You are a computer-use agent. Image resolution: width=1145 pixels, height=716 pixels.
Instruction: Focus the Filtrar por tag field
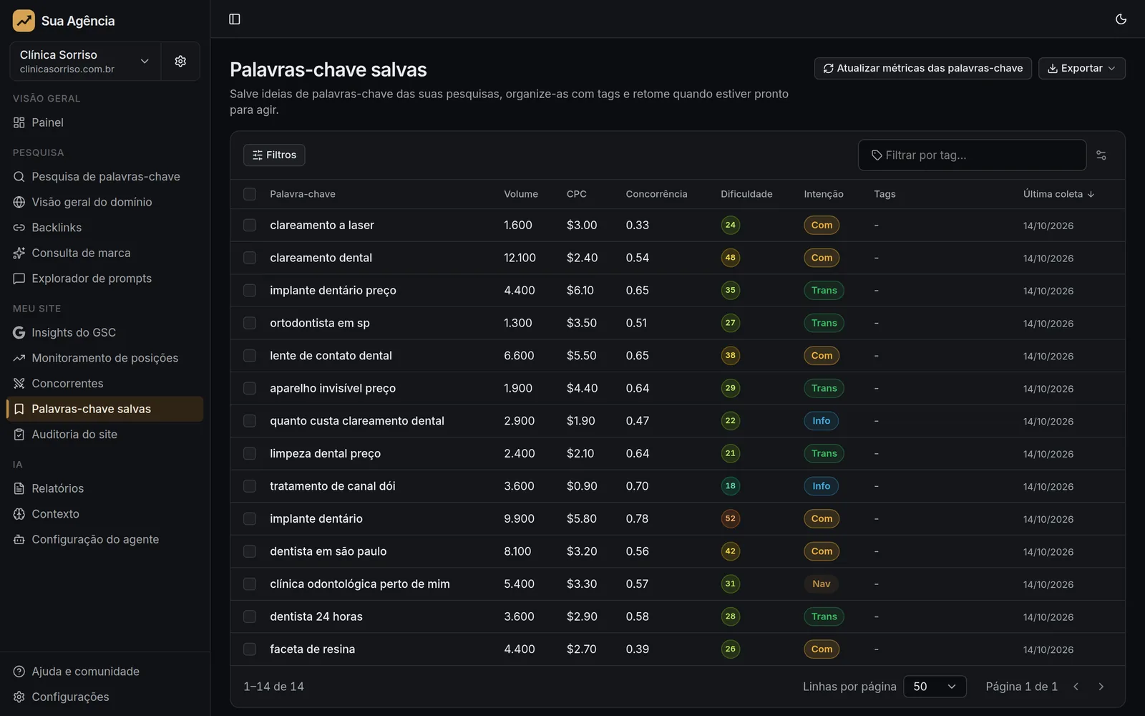[972, 155]
